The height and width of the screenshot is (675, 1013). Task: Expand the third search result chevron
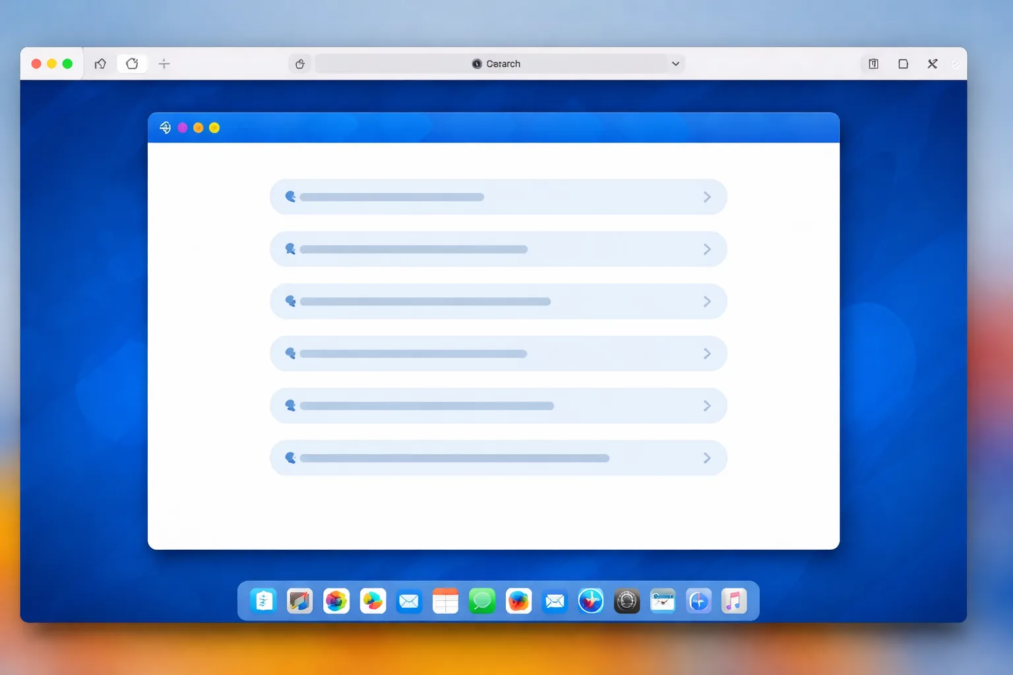[707, 301]
